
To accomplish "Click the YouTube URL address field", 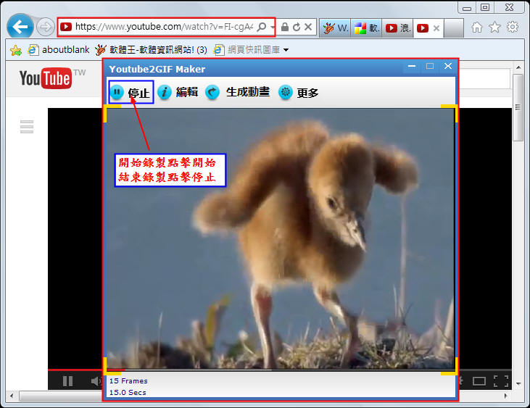I will tap(163, 27).
